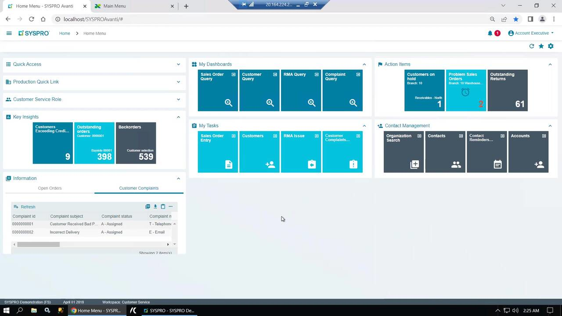Screen dimensions: 562x316
Task: Open the Outstanding Returns action tile
Action: point(507,90)
